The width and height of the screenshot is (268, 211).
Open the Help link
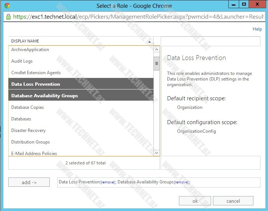257,29
